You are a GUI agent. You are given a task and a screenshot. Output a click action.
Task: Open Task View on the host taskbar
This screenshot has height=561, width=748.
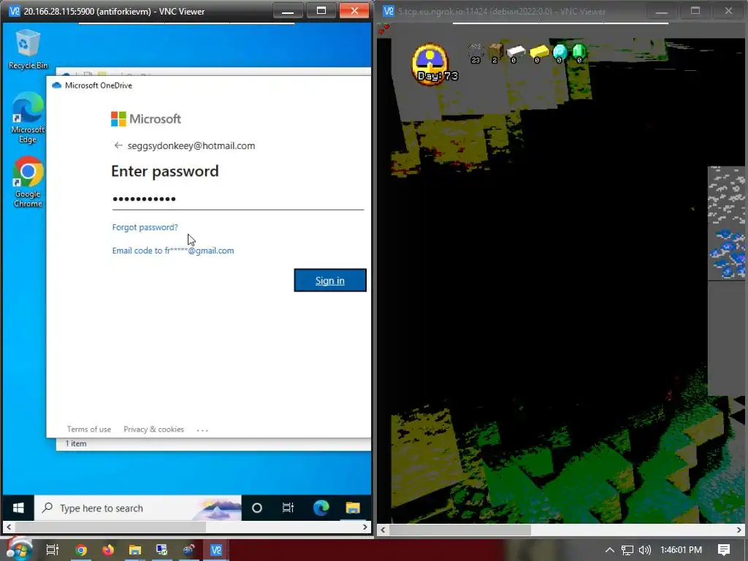pyautogui.click(x=52, y=550)
